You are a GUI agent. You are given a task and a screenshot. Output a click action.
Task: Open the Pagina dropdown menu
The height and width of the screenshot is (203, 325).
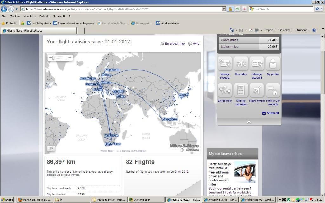tap(270, 30)
